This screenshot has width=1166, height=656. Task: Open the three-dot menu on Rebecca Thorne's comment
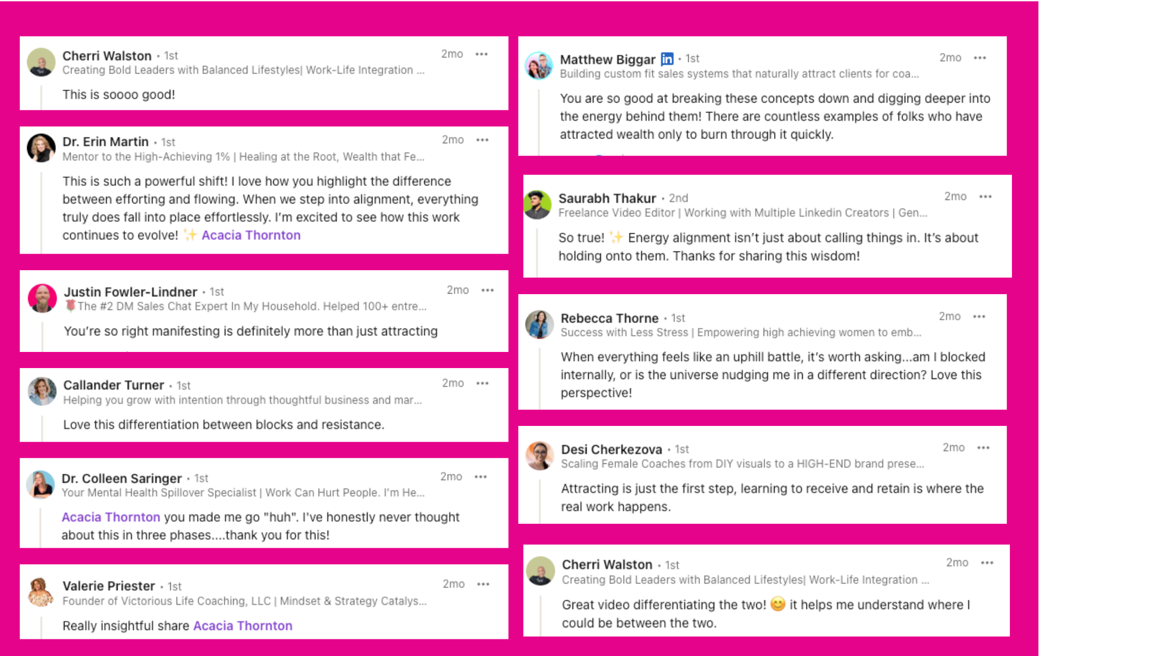point(979,317)
